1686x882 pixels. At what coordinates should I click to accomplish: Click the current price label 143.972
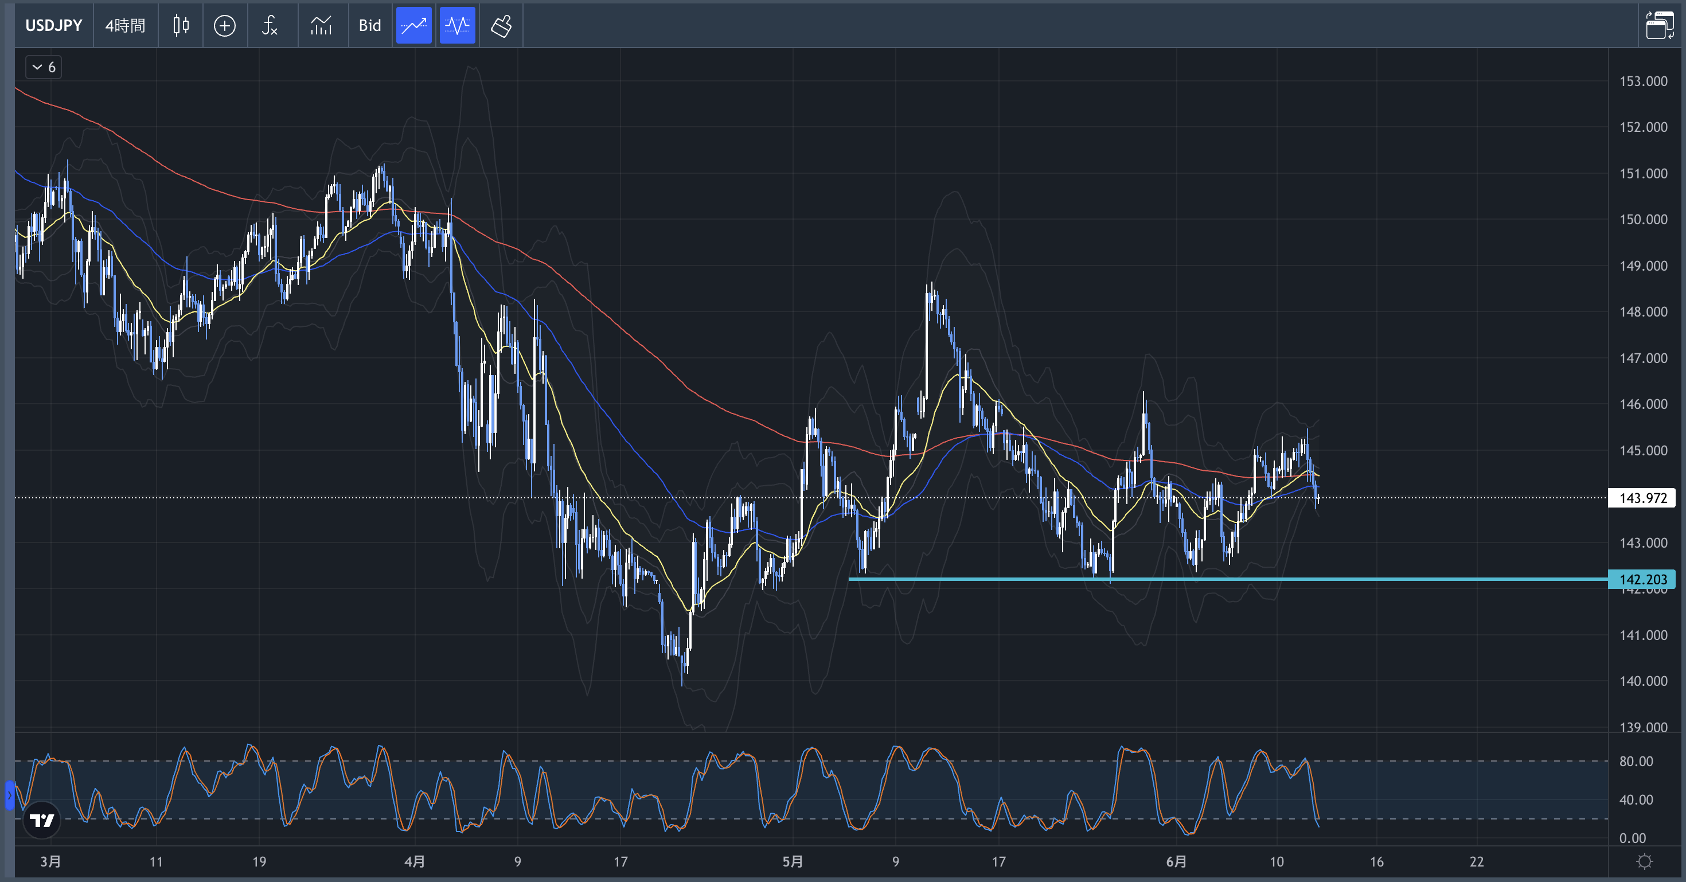coord(1641,498)
